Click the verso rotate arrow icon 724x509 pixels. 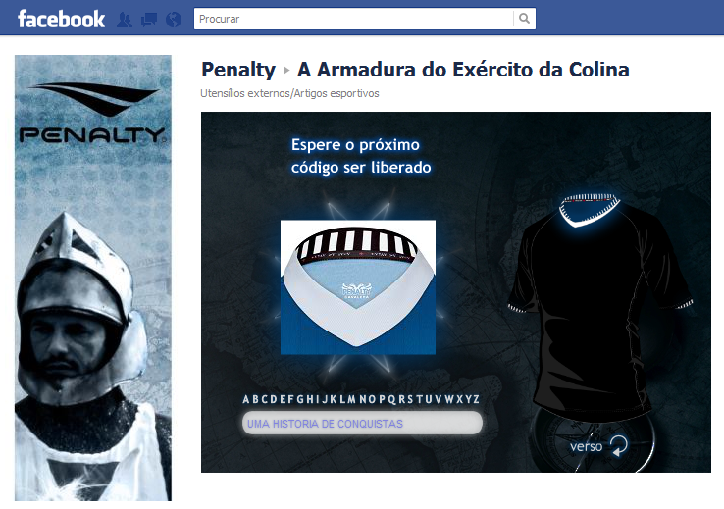[x=618, y=446]
